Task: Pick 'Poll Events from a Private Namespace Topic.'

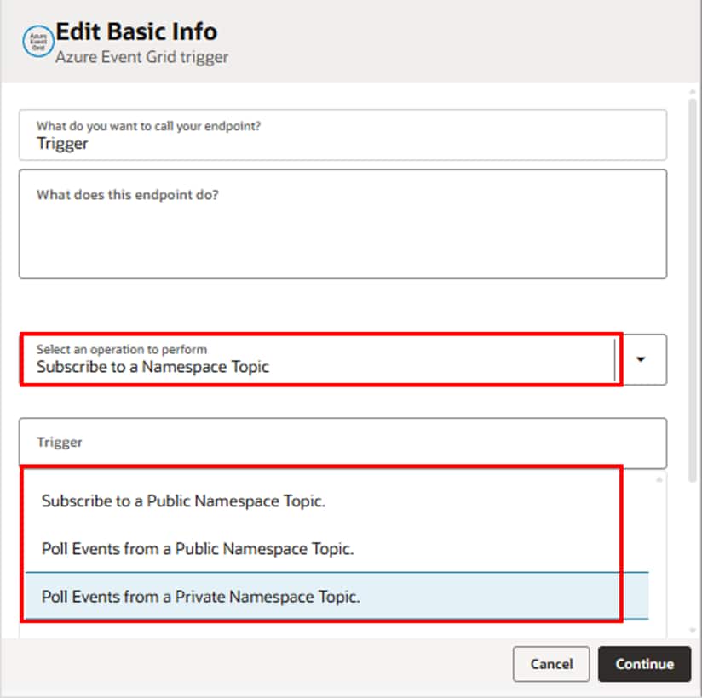Action: tap(201, 597)
